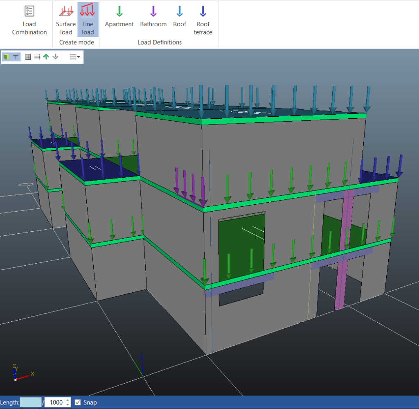Click the horizontal lines levels icon
Screen dimensions: 419x409
coord(37,57)
